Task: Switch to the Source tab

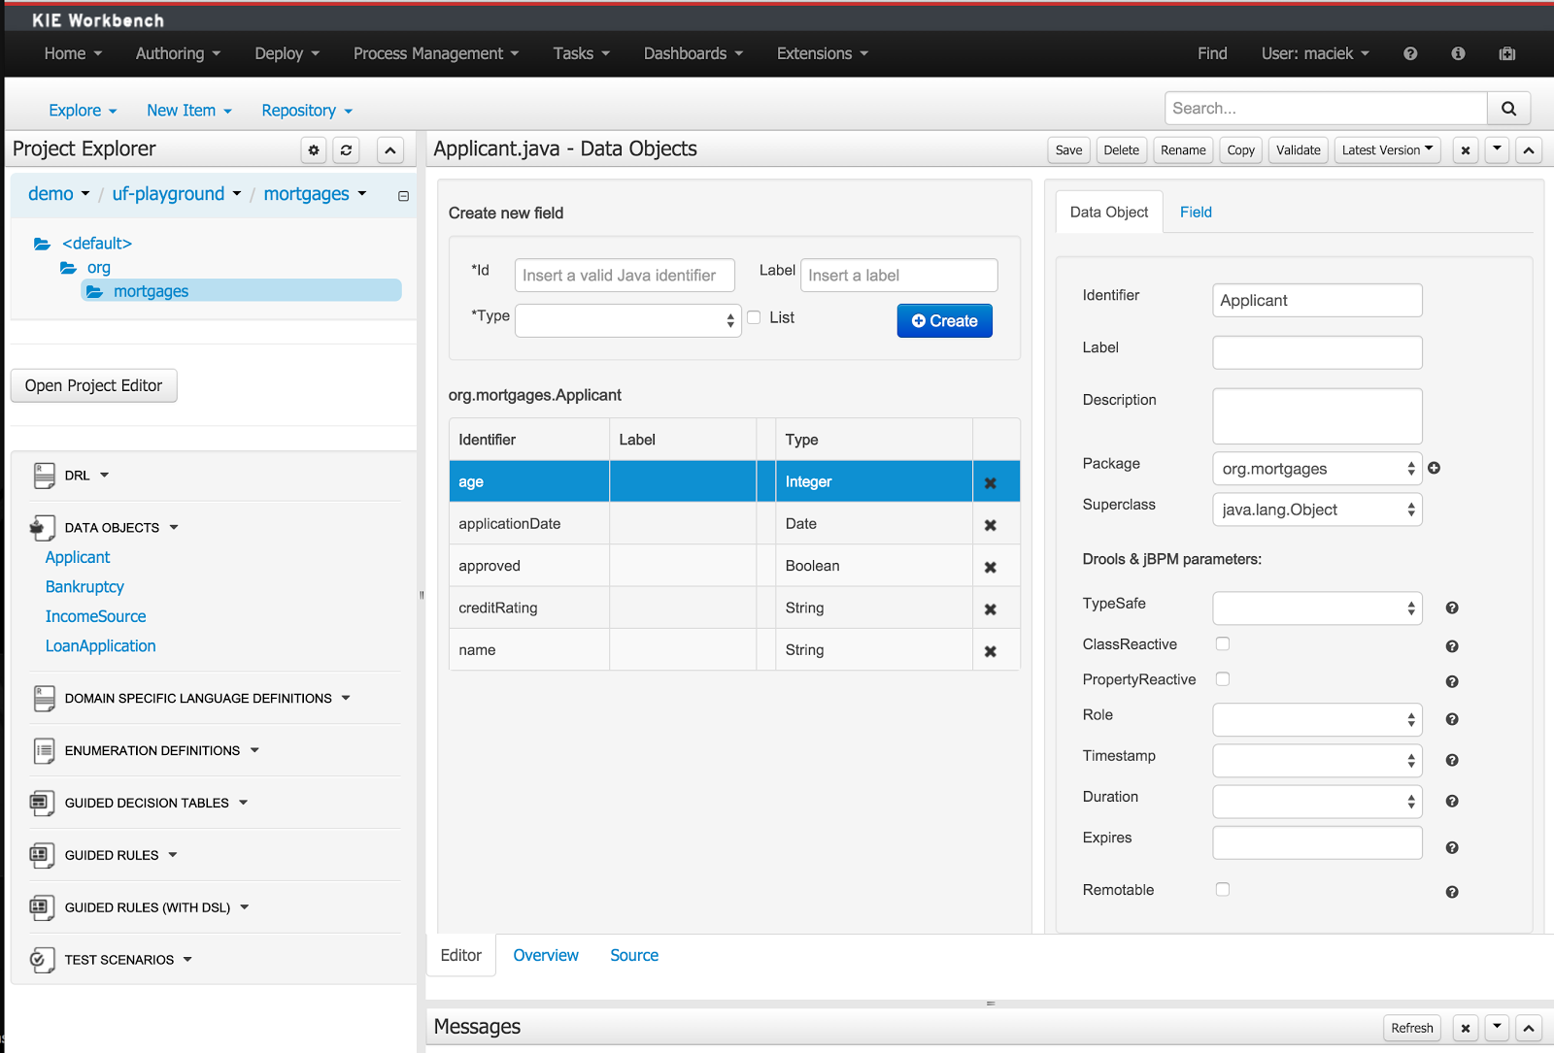Action: [x=634, y=956]
